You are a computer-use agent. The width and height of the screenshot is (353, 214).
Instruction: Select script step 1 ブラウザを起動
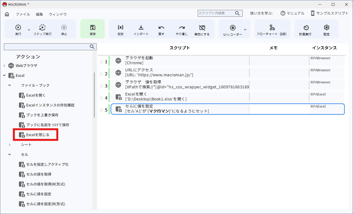[227, 60]
